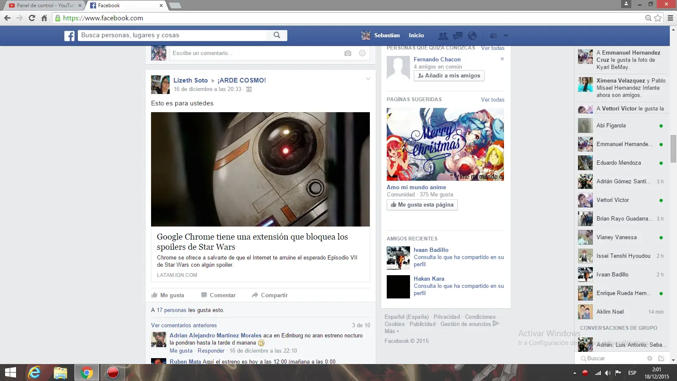The width and height of the screenshot is (677, 381).
Task: Open the '¡ARDE COSMO!' group link
Action: tap(242, 80)
